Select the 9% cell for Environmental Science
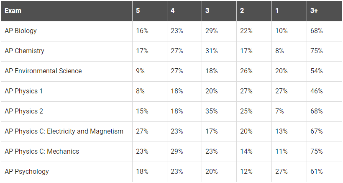343x183 pixels. point(140,71)
